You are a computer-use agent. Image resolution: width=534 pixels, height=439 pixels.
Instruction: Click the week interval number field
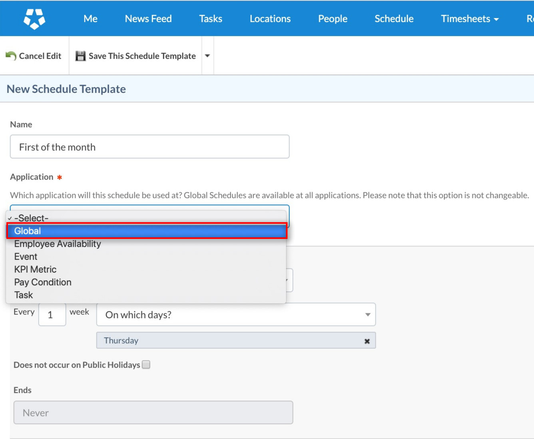tap(52, 315)
